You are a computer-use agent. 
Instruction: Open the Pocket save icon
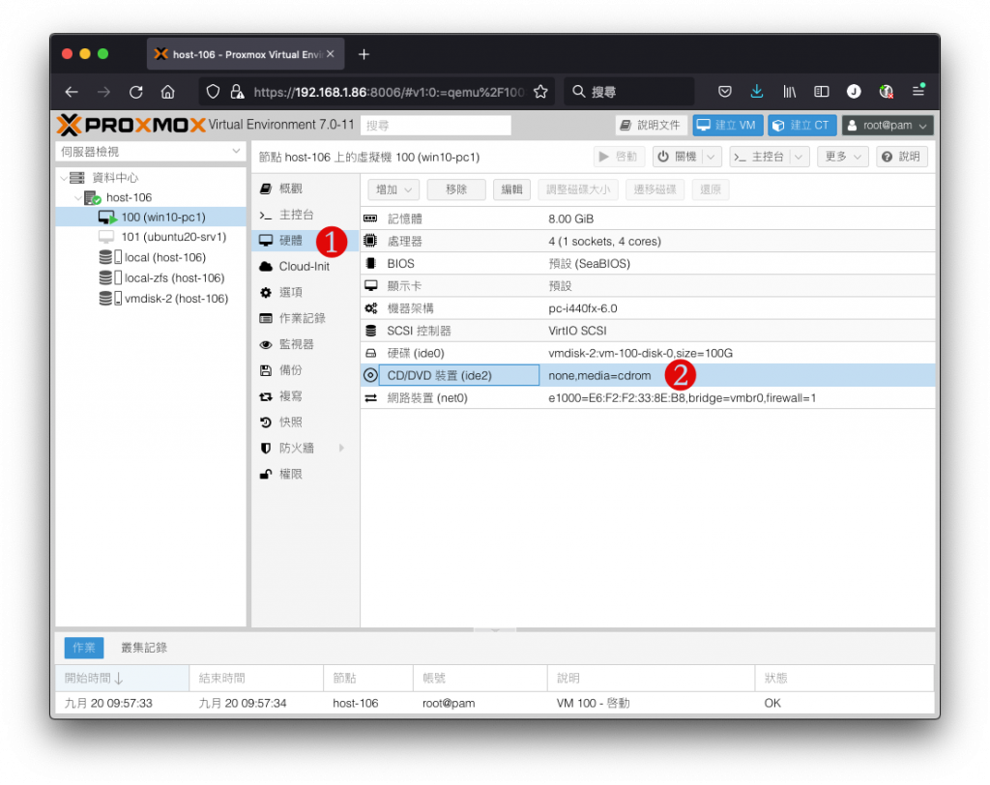[x=725, y=92]
